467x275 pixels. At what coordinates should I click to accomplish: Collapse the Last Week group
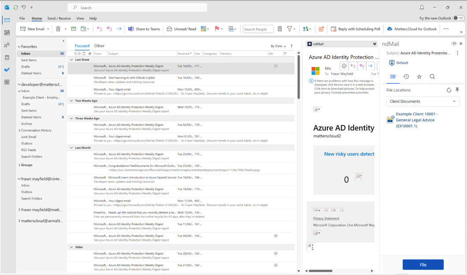tap(71, 60)
